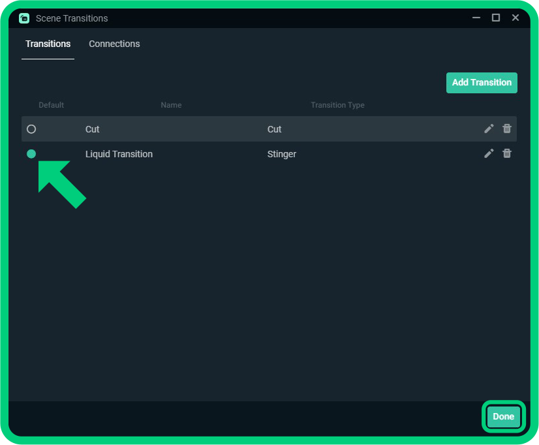
Task: Minimize the Scene Transitions window
Action: [476, 18]
